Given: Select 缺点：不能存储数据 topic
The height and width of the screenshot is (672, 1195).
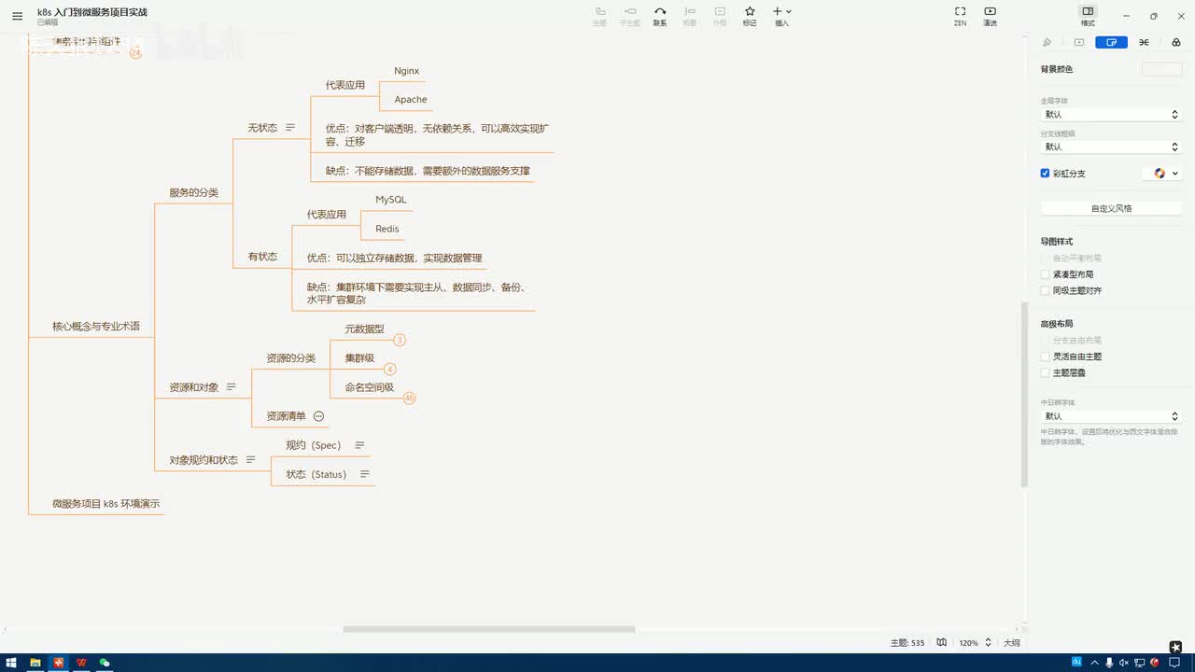Looking at the screenshot, I should [x=428, y=171].
